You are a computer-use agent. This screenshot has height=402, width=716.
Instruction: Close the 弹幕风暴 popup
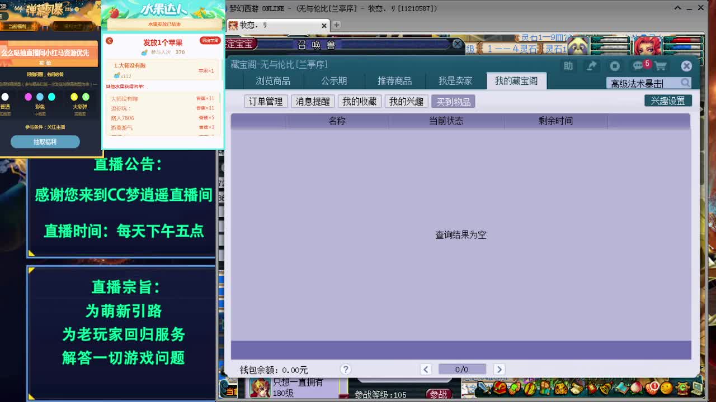coord(99,6)
